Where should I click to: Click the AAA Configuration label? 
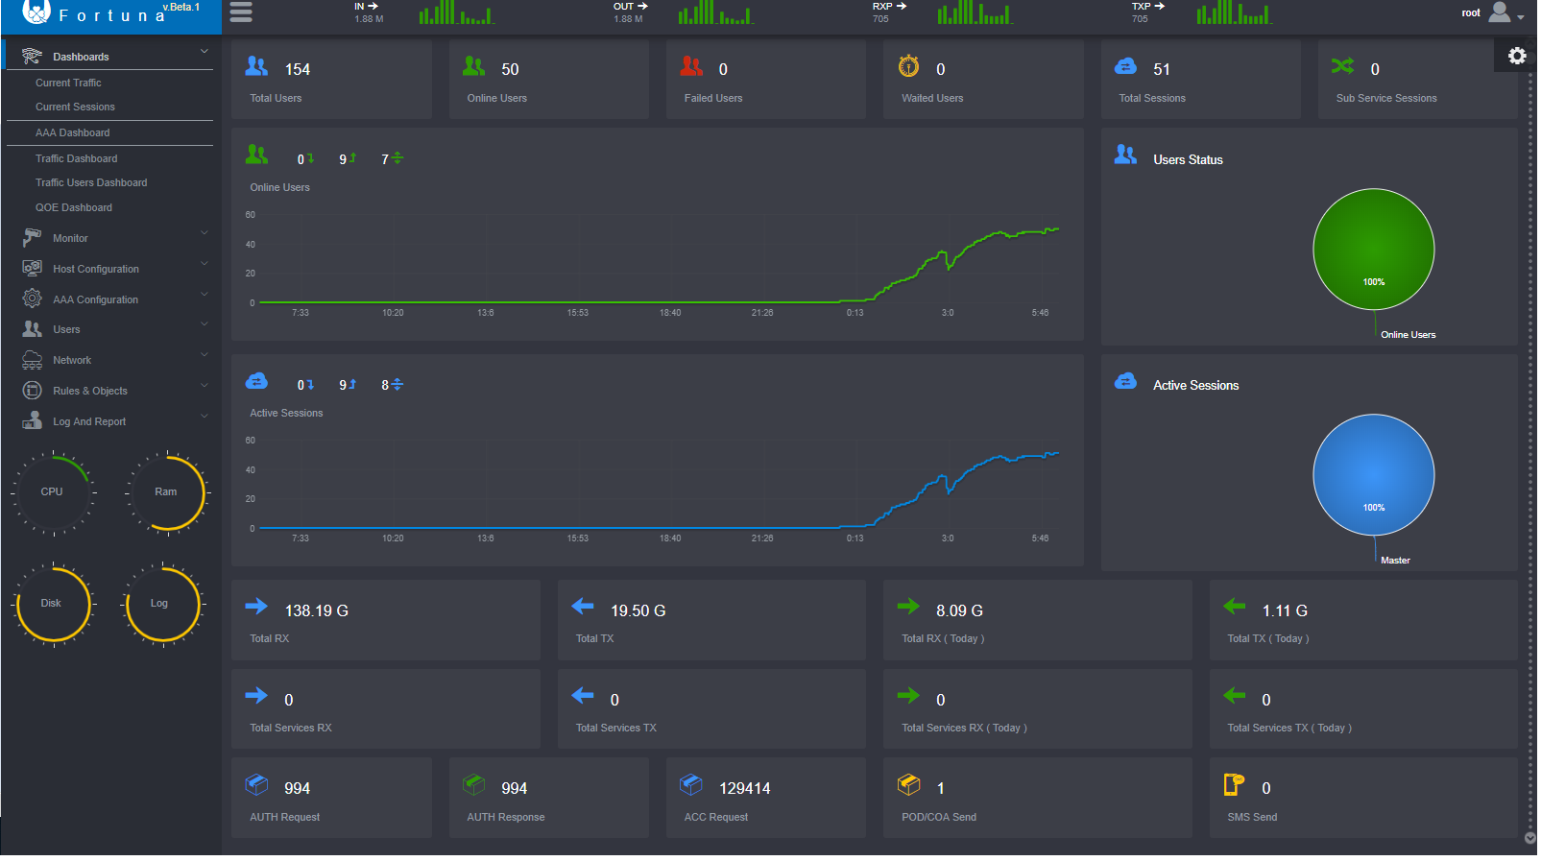[95, 299]
